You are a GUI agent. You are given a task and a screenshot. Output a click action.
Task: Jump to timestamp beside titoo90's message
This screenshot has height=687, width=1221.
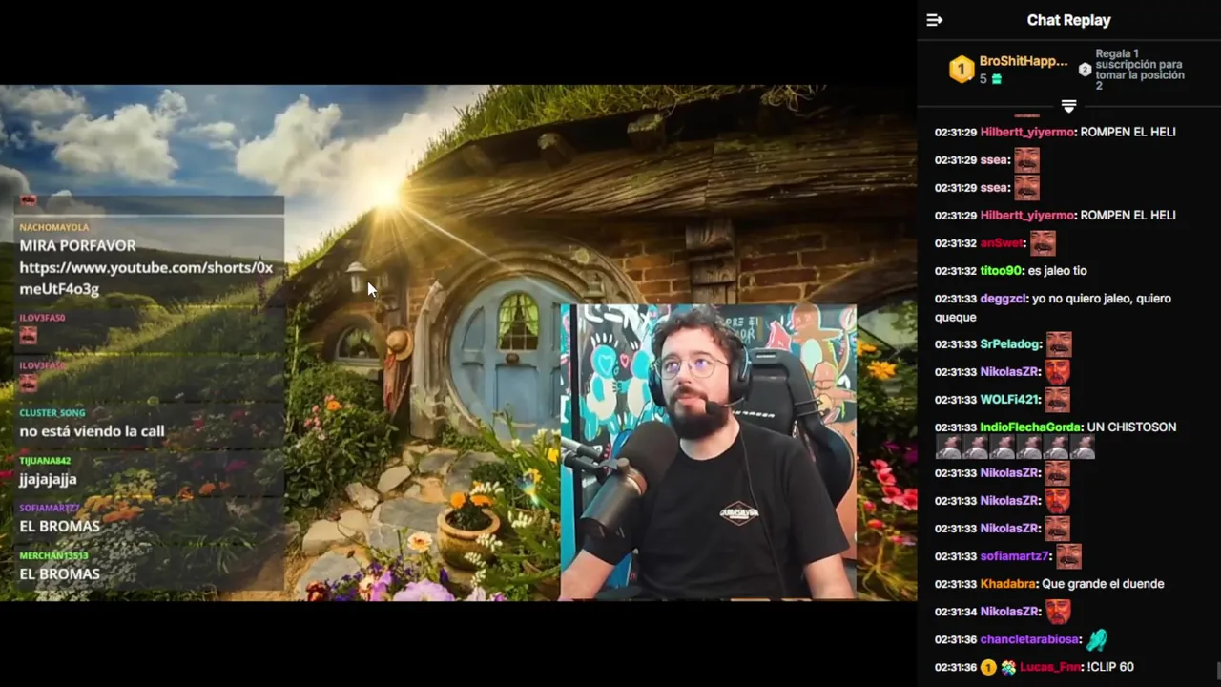pyautogui.click(x=956, y=271)
